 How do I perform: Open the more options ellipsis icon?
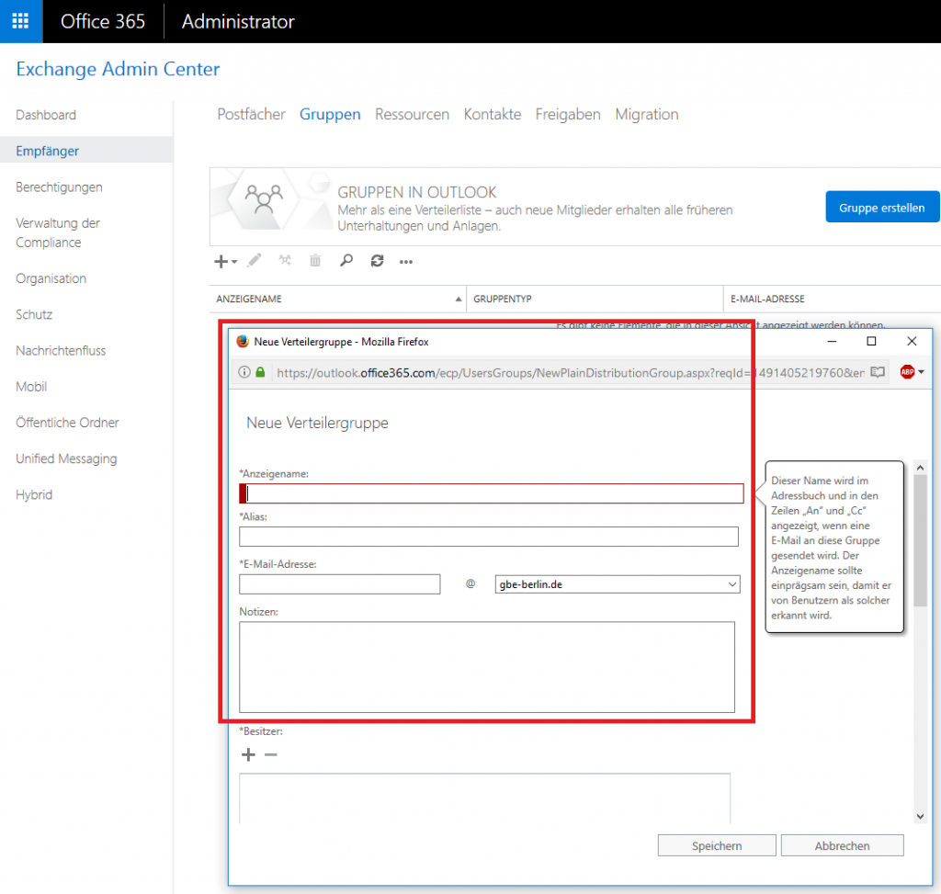click(x=406, y=262)
